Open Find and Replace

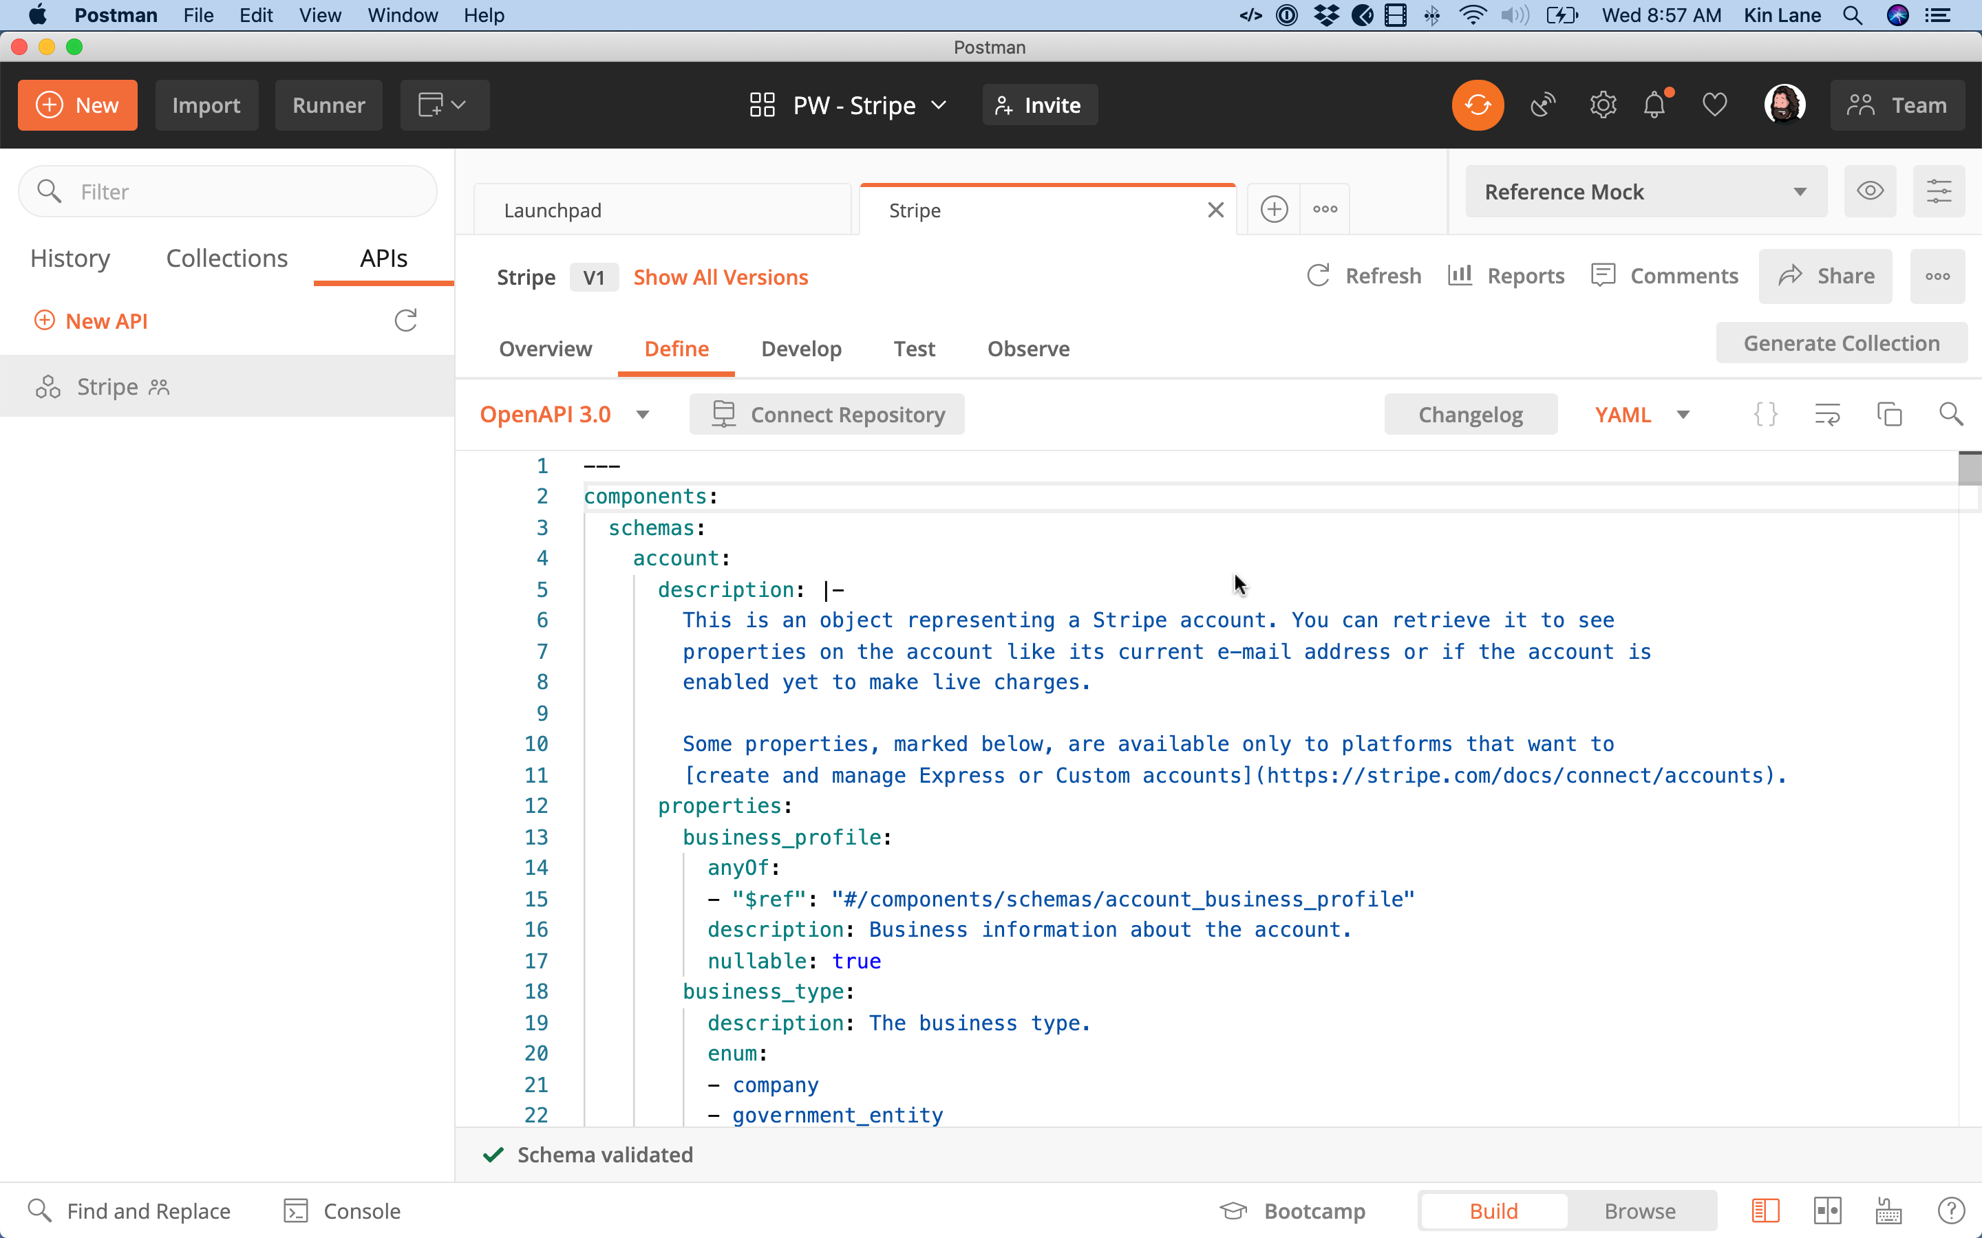(x=129, y=1210)
